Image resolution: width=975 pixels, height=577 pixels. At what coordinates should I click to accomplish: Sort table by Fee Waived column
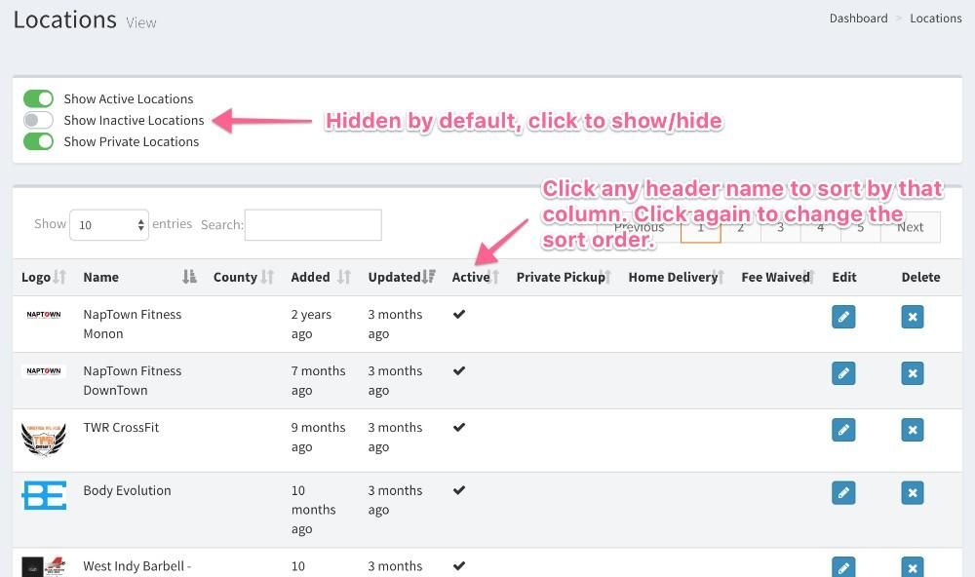[x=778, y=278]
